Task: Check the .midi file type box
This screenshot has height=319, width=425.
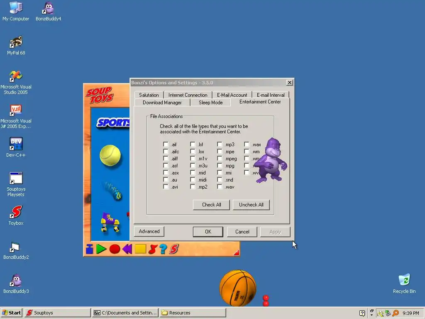Action: [193, 179]
